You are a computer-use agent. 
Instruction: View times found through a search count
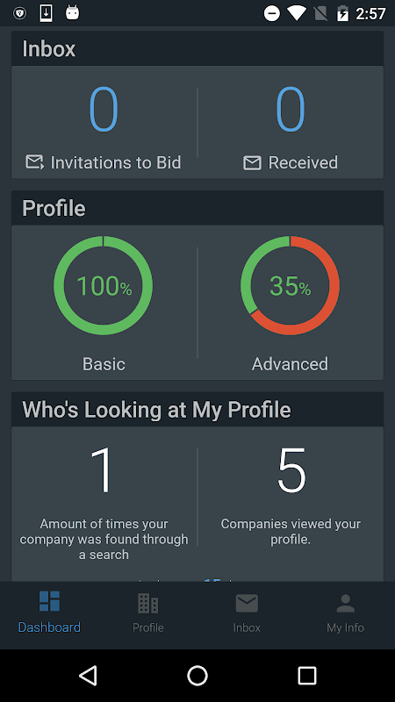point(104,470)
